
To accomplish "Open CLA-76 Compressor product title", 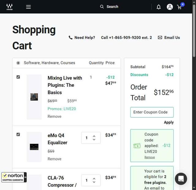I will point(62,181).
